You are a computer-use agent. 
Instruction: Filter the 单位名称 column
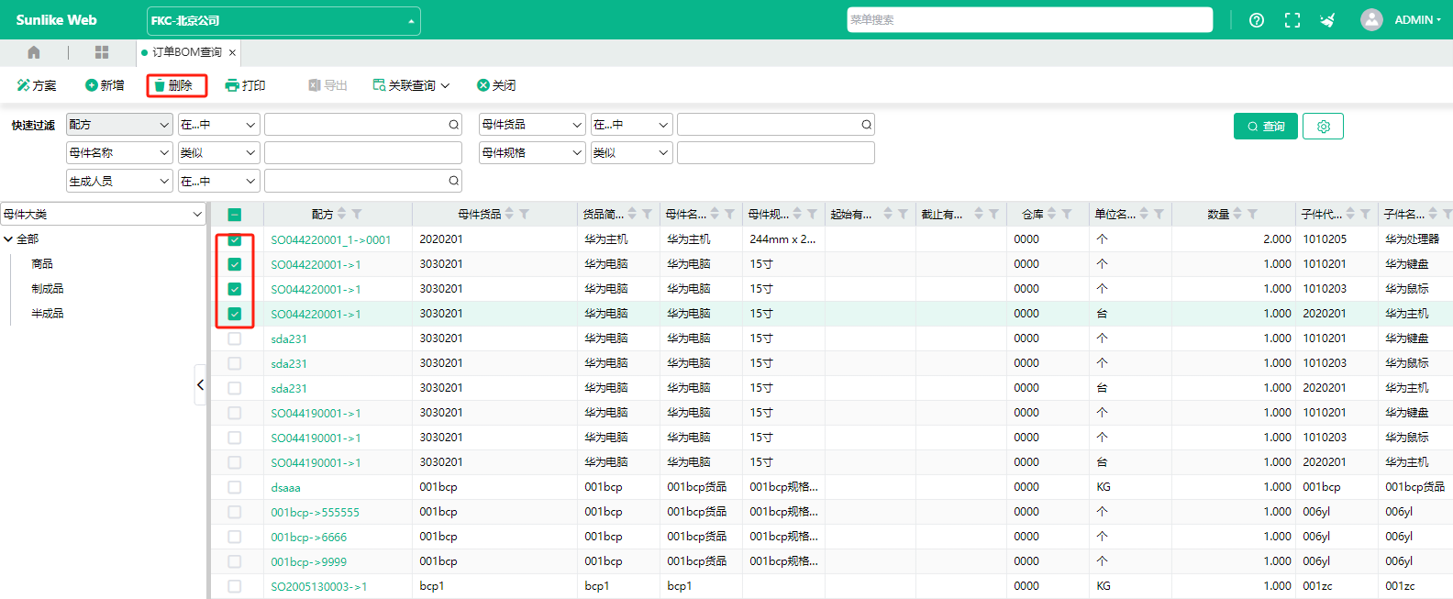click(x=1159, y=214)
